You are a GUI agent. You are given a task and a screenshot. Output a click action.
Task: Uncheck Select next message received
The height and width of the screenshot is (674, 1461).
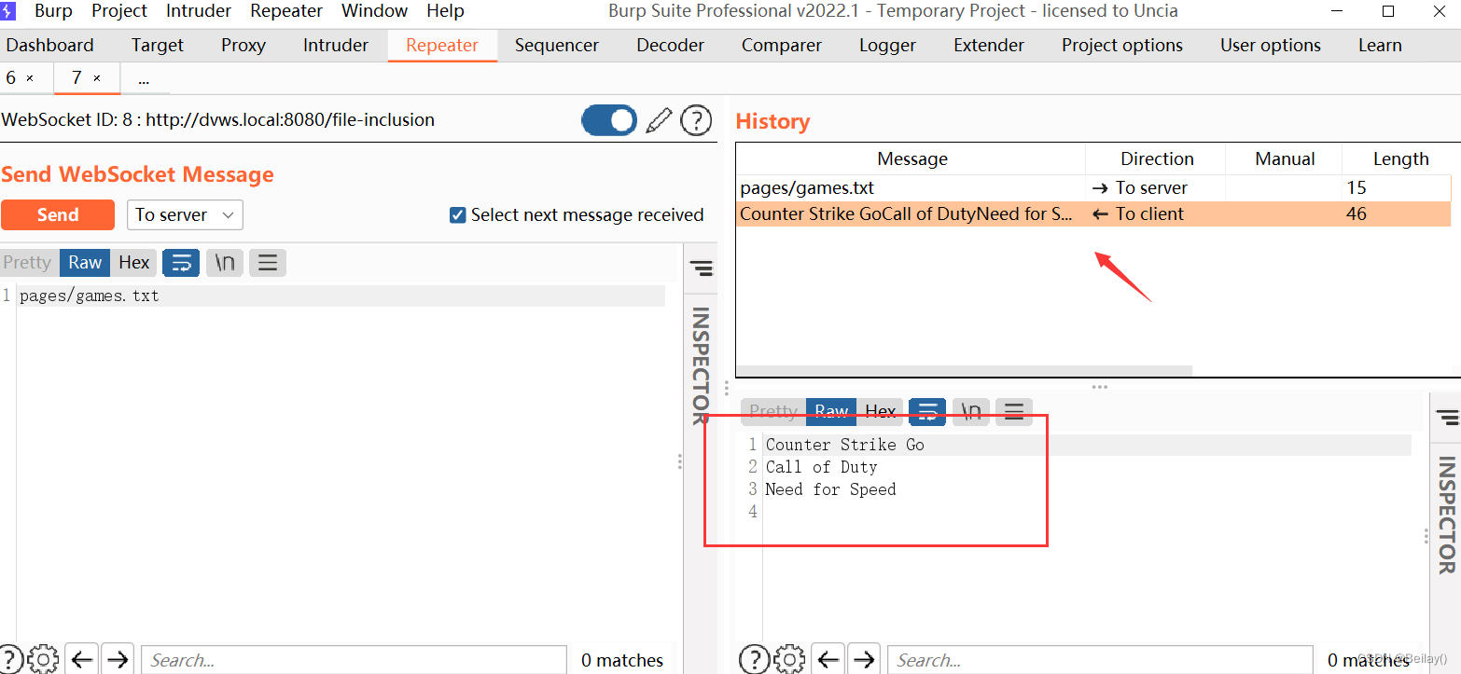(x=458, y=215)
